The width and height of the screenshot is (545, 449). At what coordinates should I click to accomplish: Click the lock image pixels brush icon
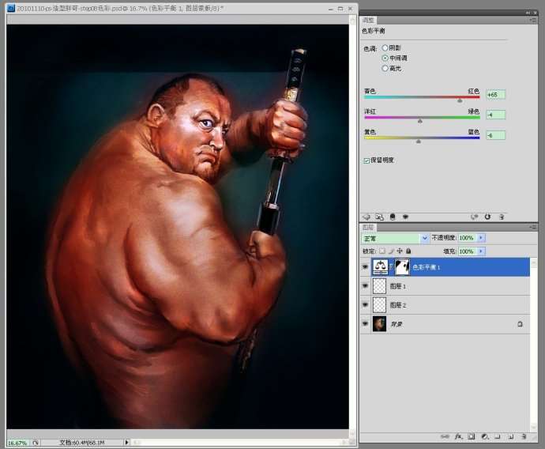point(391,251)
